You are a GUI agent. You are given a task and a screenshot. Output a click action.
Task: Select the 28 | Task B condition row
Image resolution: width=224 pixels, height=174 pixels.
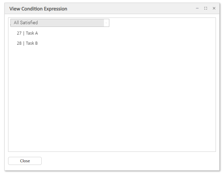(x=27, y=43)
